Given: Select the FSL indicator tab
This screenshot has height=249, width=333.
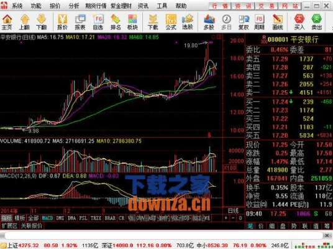Looking at the screenshot, I should [83, 218].
